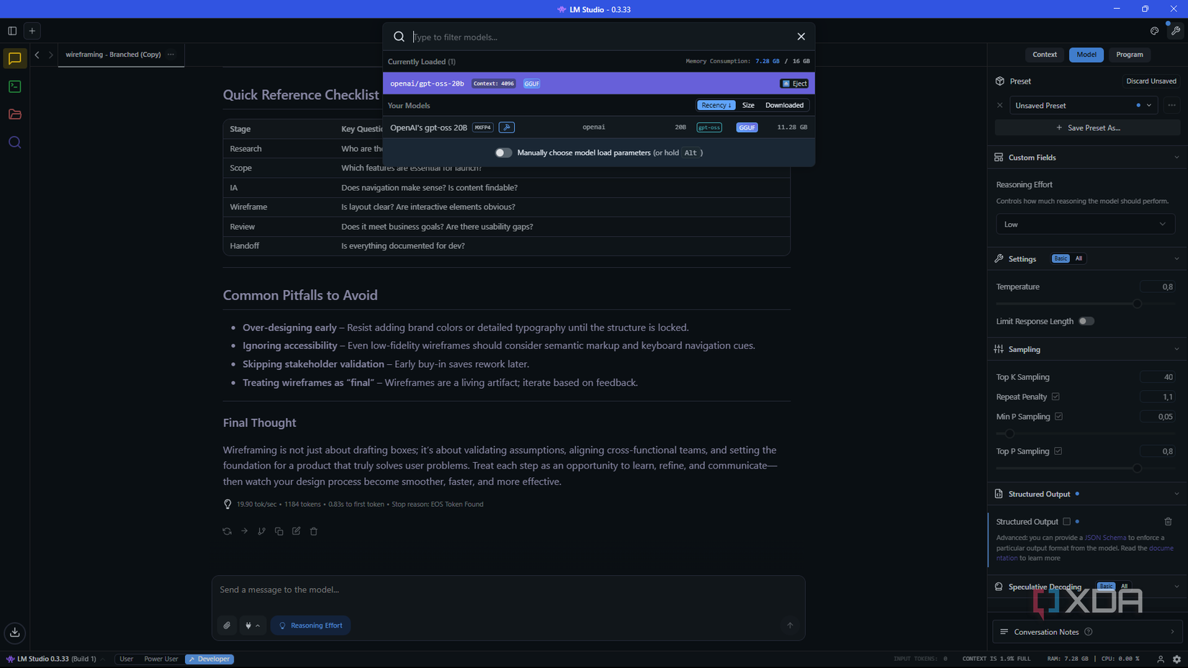The image size is (1188, 668).
Task: Check the Structured Output checkbox
Action: tap(1066, 522)
